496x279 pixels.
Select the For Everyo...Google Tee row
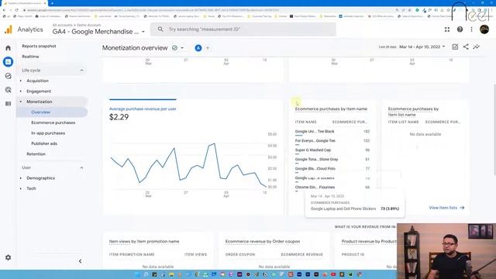[x=332, y=141]
